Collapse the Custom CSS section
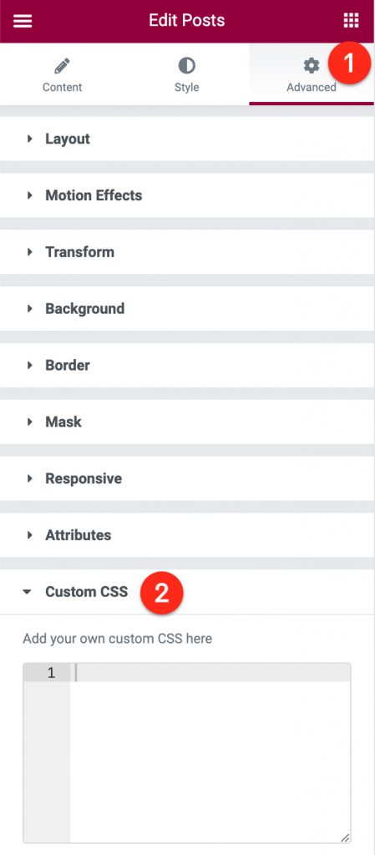This screenshot has height=855, width=375. pos(187,592)
